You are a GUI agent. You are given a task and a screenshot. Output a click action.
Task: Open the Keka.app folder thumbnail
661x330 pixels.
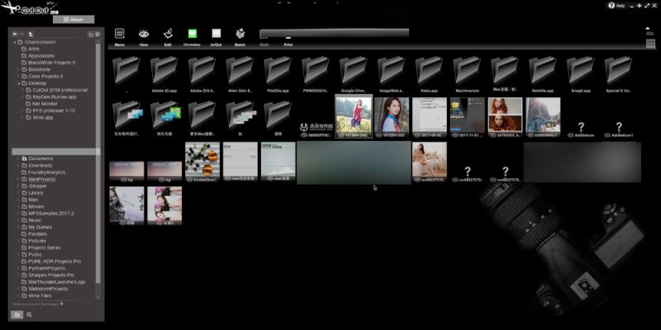[430, 73]
